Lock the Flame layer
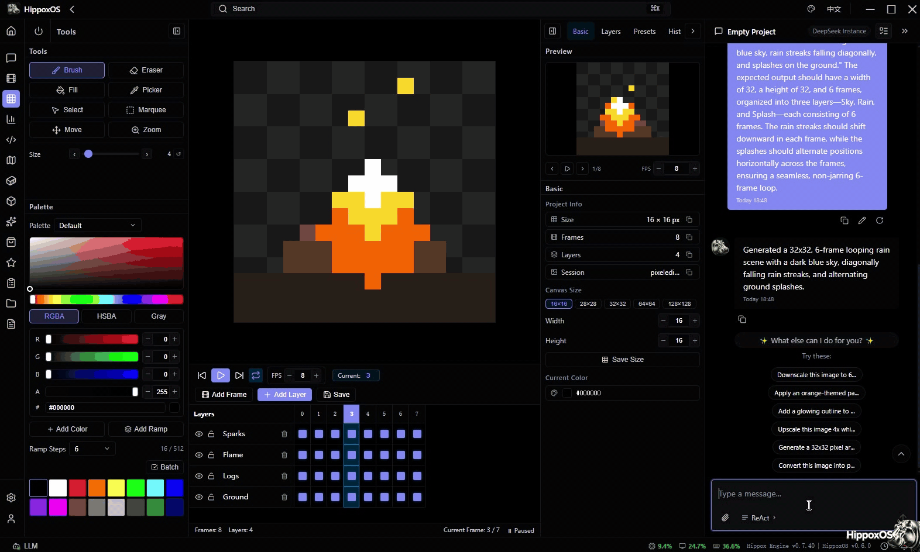The image size is (920, 552). pos(211,455)
